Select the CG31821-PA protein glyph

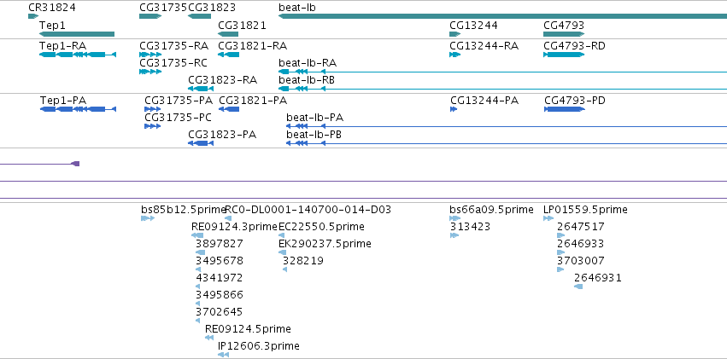[x=229, y=109]
